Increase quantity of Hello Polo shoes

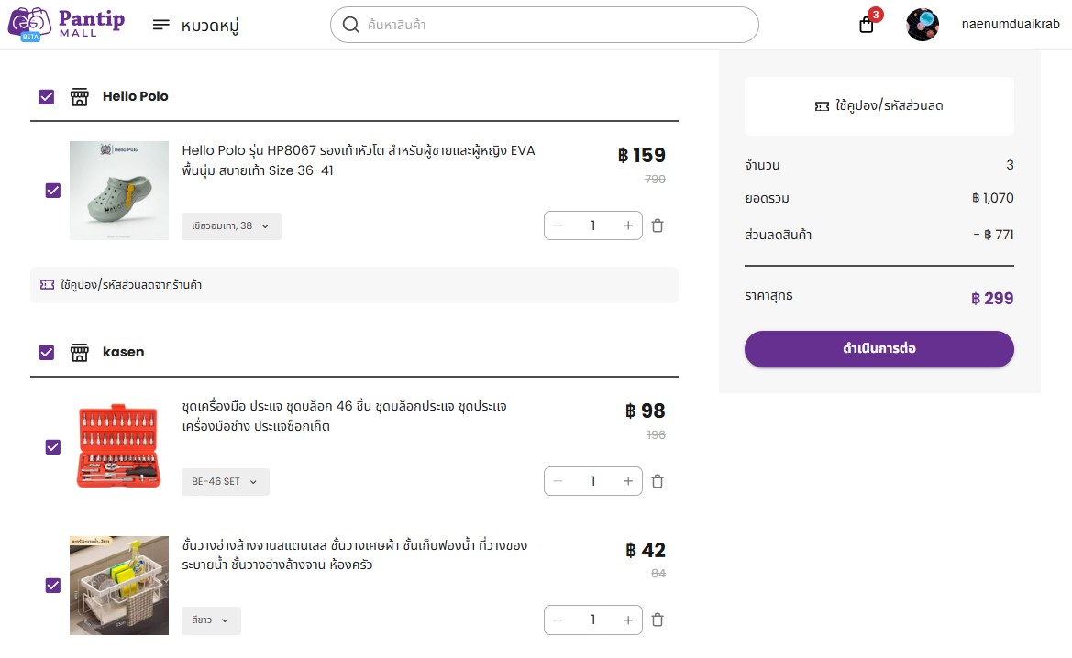tap(627, 225)
